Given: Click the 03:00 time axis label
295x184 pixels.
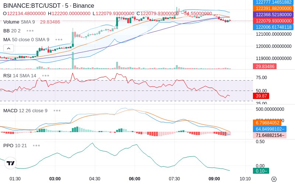Looking at the screenshot, I should click(x=55, y=179).
